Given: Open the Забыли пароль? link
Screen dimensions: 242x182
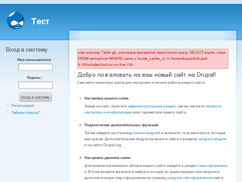Looking at the screenshot, I should click(26, 113).
